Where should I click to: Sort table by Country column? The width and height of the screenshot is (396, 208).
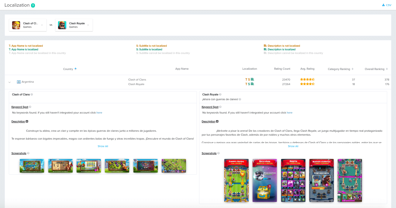click(x=70, y=69)
